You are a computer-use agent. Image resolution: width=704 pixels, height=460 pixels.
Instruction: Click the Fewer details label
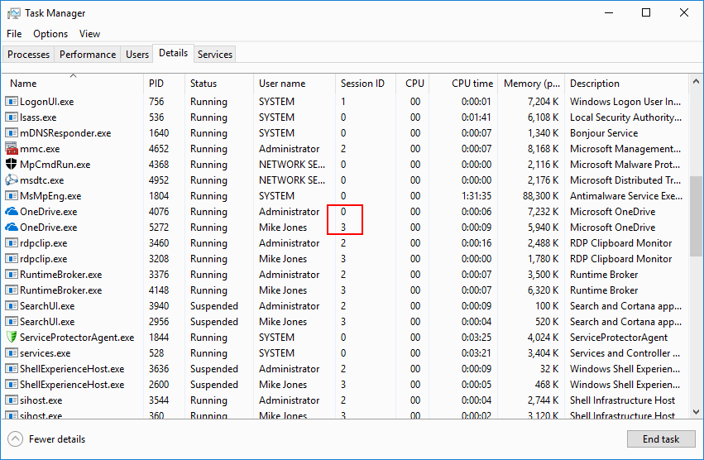(x=57, y=438)
